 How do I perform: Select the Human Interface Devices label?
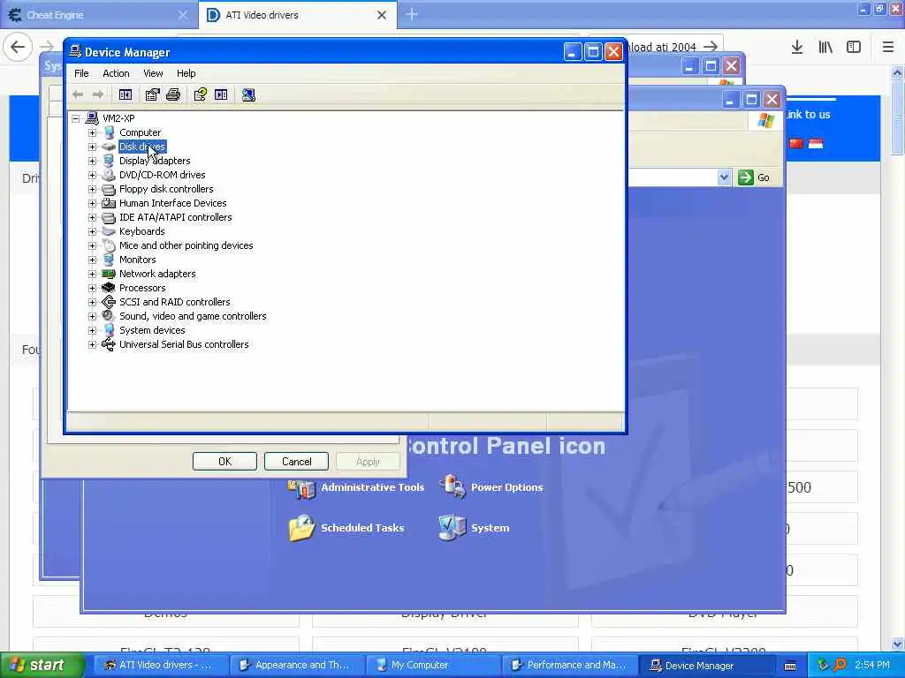pyautogui.click(x=172, y=203)
